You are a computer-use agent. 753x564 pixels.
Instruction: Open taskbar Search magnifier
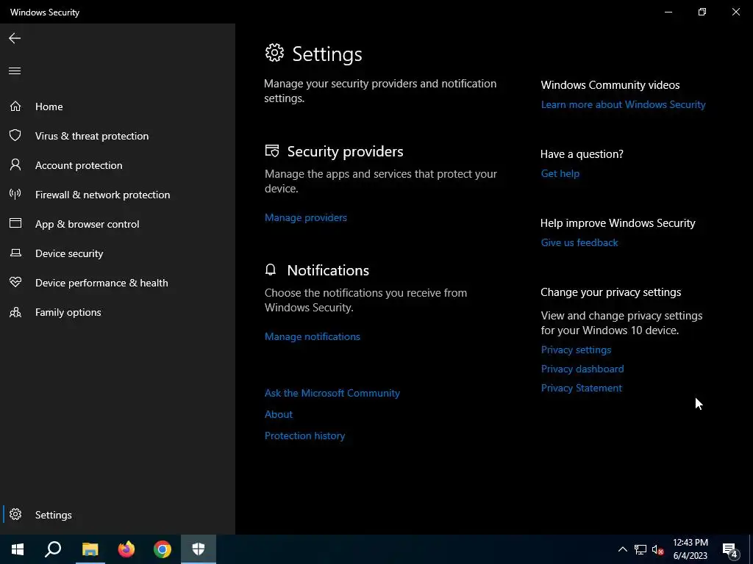(53, 549)
